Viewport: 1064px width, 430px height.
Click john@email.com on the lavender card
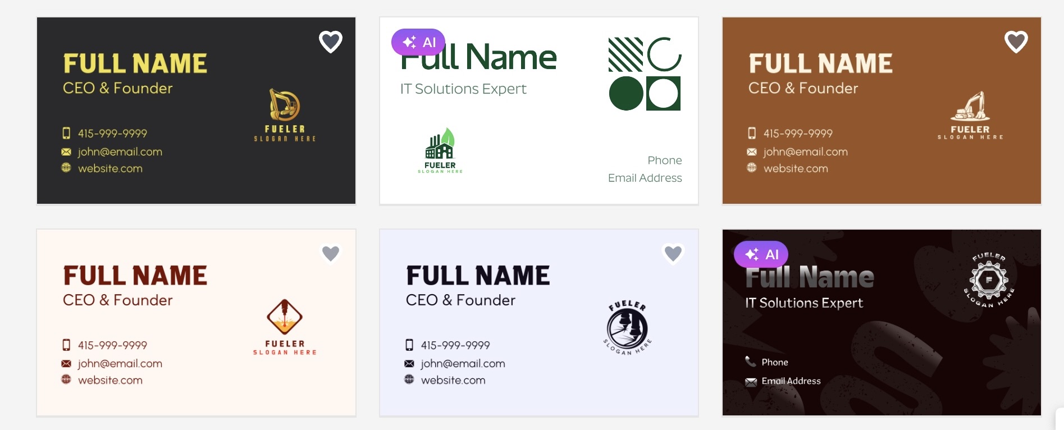(463, 363)
